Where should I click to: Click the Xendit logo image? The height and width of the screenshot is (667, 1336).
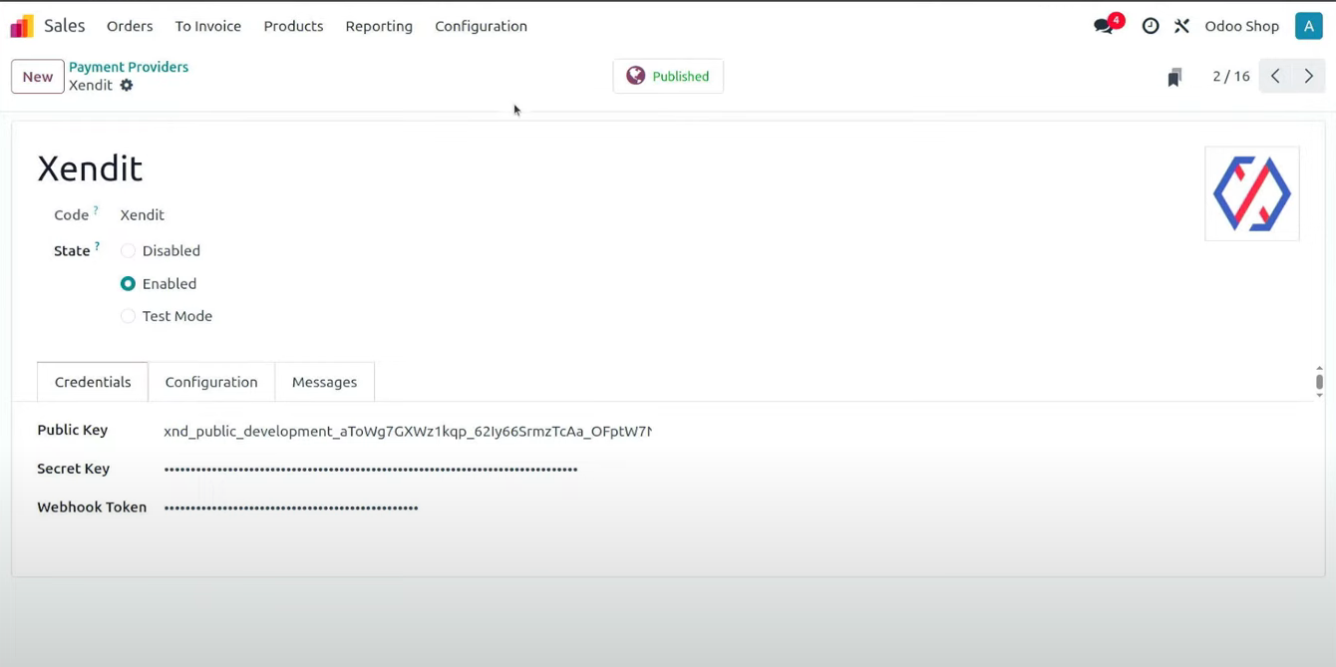coord(1252,193)
